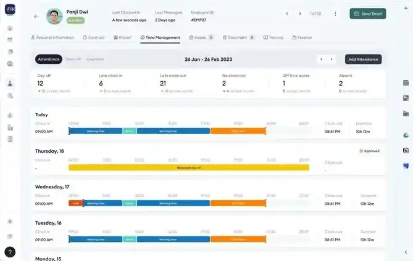Click the plus icon at top right

tap(406, 8)
